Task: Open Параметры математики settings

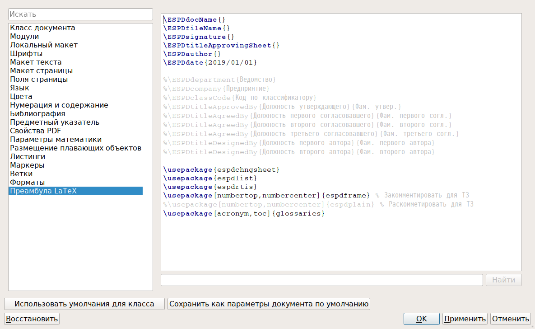Action: 56,139
